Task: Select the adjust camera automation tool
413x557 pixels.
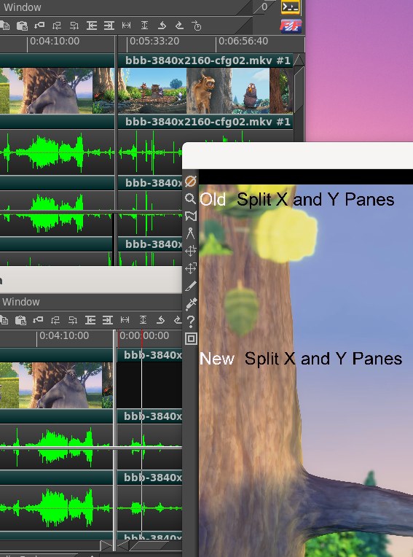Action: click(191, 251)
